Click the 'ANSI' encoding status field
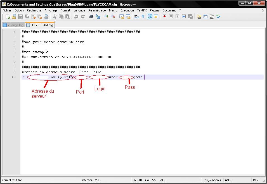This screenshot has width=267, height=184. coord(228,180)
